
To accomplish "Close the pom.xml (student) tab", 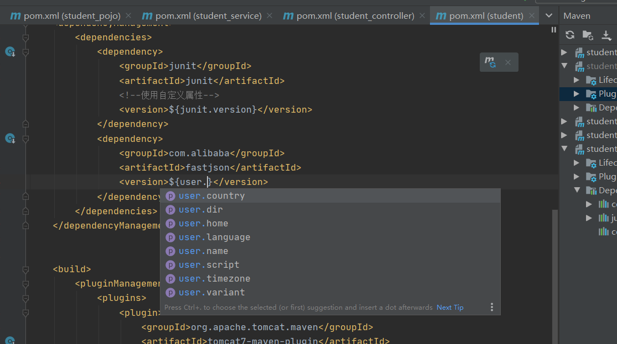I will [532, 15].
